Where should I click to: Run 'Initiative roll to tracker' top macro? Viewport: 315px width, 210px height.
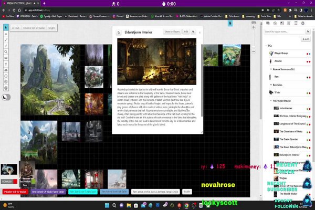click(x=34, y=28)
